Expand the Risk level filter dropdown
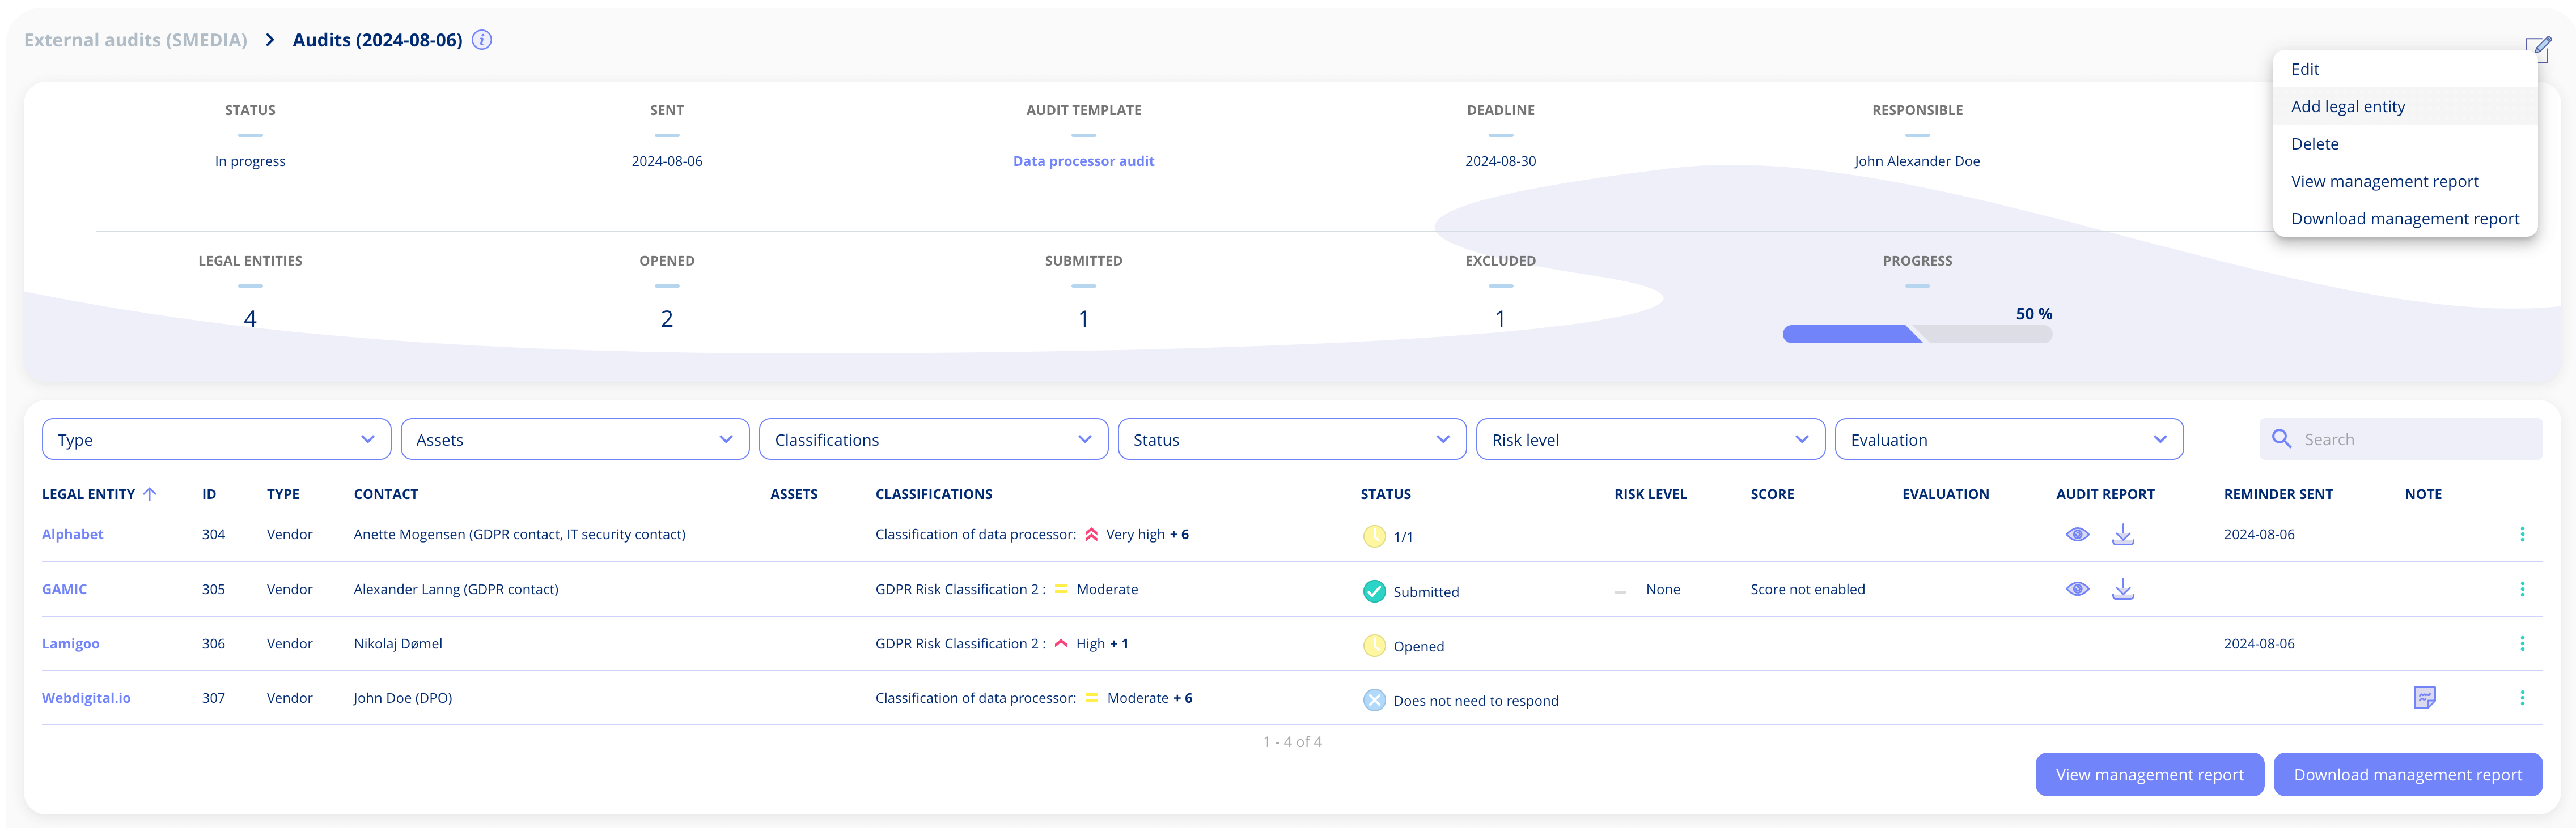Image resolution: width=2576 pixels, height=828 pixels. coord(1650,439)
